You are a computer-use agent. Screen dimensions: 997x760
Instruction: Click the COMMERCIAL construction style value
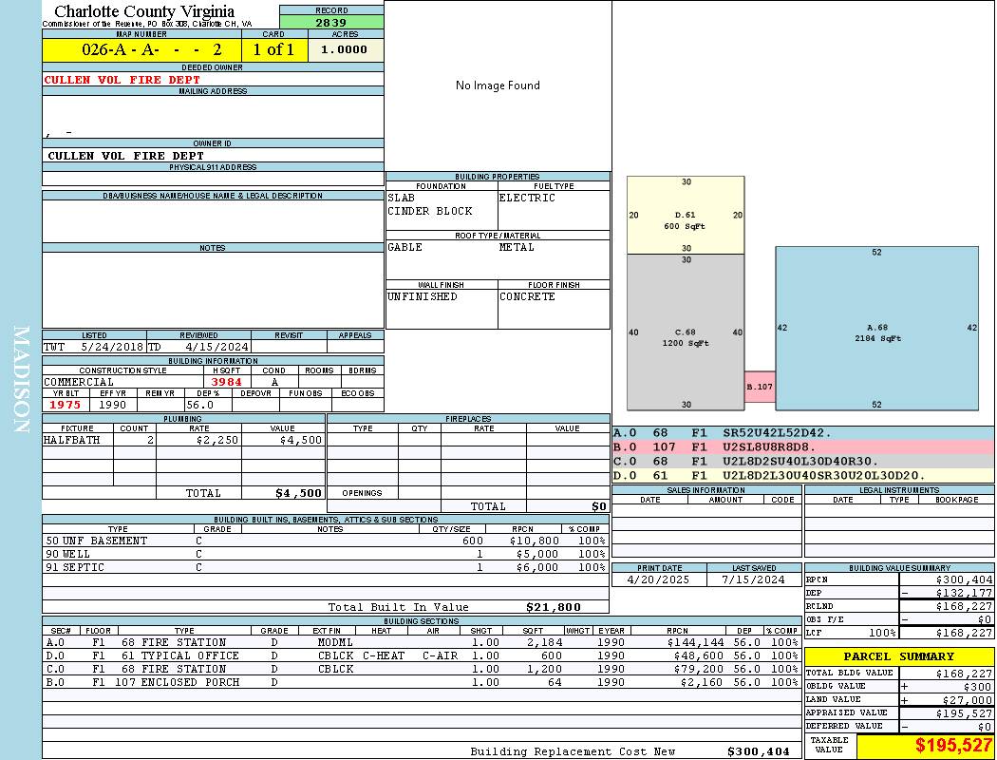pos(79,382)
